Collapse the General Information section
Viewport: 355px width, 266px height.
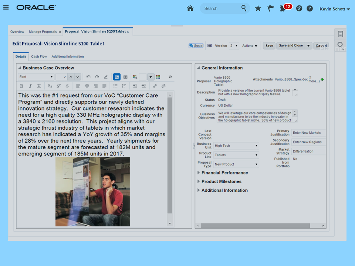tap(198, 68)
